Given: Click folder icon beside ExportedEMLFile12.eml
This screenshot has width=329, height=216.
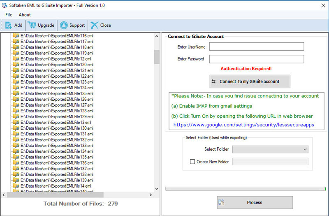Looking at the screenshot, I should [x=16, y=59].
